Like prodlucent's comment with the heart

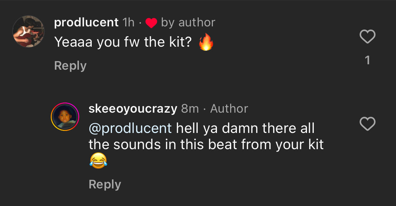coord(367,37)
